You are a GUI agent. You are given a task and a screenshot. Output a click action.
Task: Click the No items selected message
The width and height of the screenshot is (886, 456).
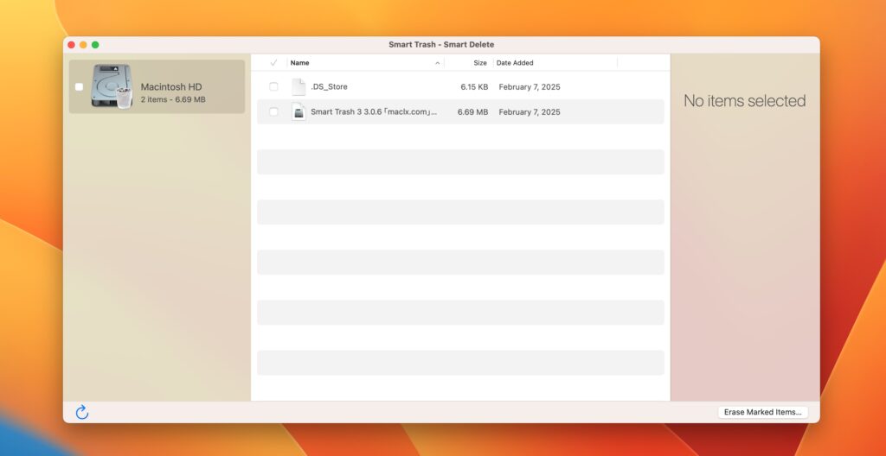745,100
